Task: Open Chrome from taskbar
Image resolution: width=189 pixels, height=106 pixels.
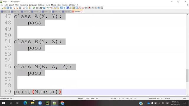Action: tap(62, 103)
